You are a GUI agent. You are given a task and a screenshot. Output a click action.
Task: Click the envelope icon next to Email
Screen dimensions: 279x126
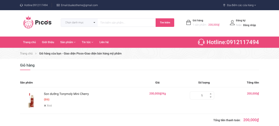coord(58,5)
